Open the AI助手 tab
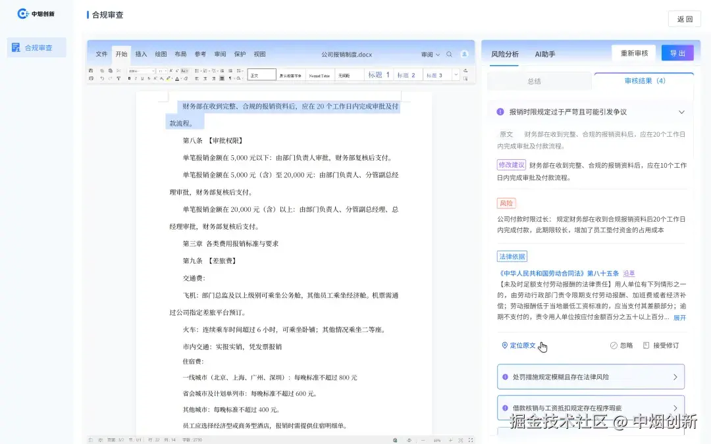This screenshot has width=711, height=444. tap(545, 54)
